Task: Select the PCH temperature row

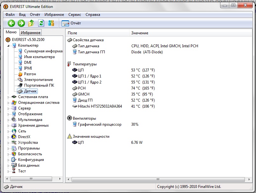Action: coord(159,88)
